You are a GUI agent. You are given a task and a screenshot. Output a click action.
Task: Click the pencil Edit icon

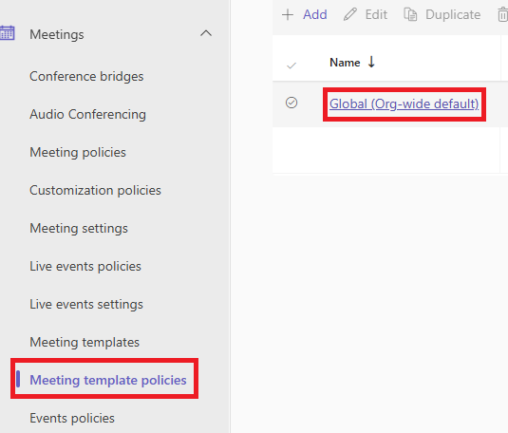coord(349,15)
